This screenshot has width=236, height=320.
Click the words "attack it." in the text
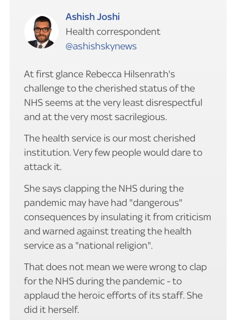(x=43, y=167)
